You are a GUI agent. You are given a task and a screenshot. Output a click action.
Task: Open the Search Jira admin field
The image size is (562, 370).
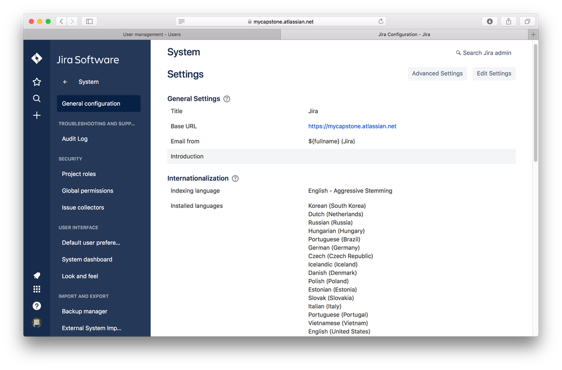point(483,52)
